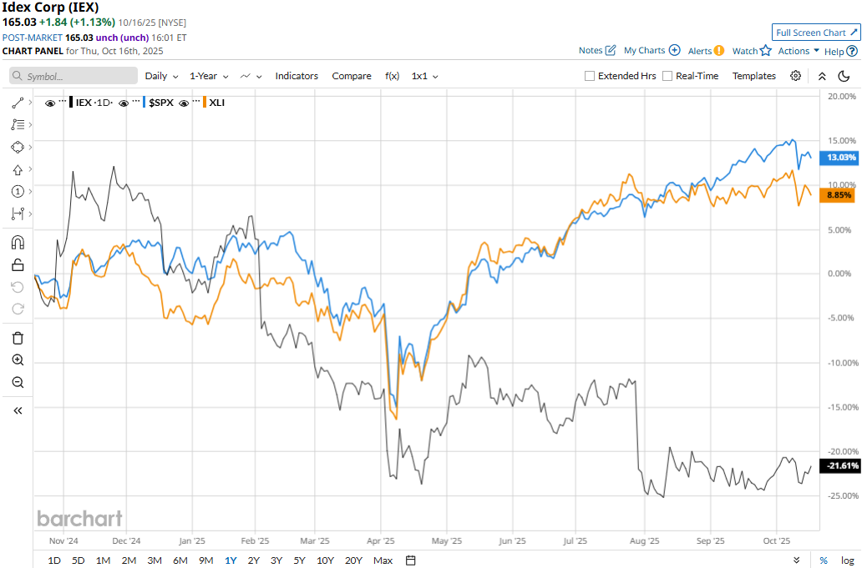Image resolution: width=862 pixels, height=568 pixels.
Task: Open Notes editor
Action: (597, 51)
